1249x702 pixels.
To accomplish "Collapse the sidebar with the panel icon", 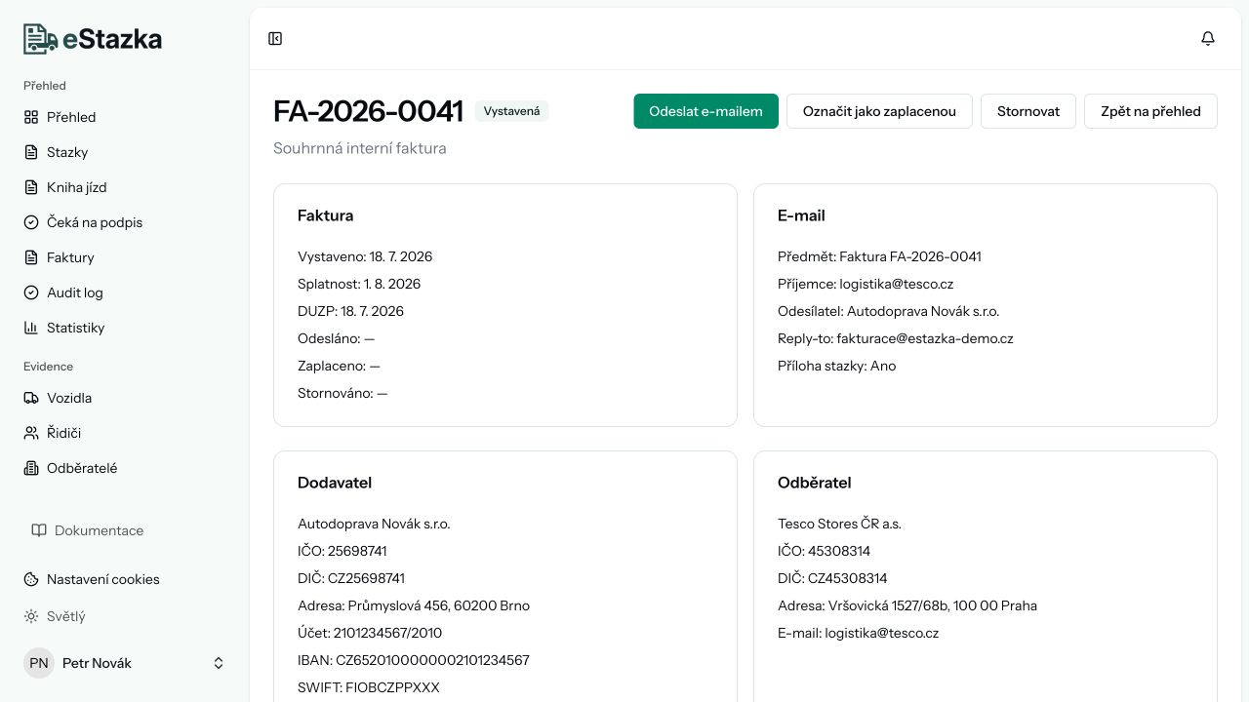I will click(x=275, y=39).
